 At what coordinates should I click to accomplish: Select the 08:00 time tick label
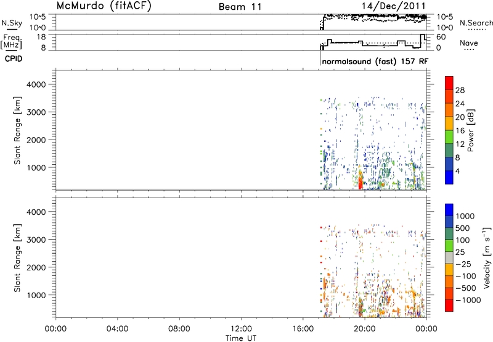[x=179, y=329]
